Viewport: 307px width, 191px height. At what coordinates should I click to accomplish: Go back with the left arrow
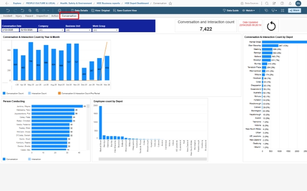pyautogui.click(x=7, y=3)
